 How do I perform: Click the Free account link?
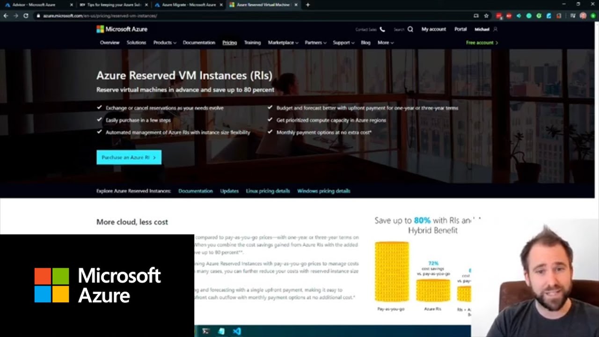click(482, 43)
